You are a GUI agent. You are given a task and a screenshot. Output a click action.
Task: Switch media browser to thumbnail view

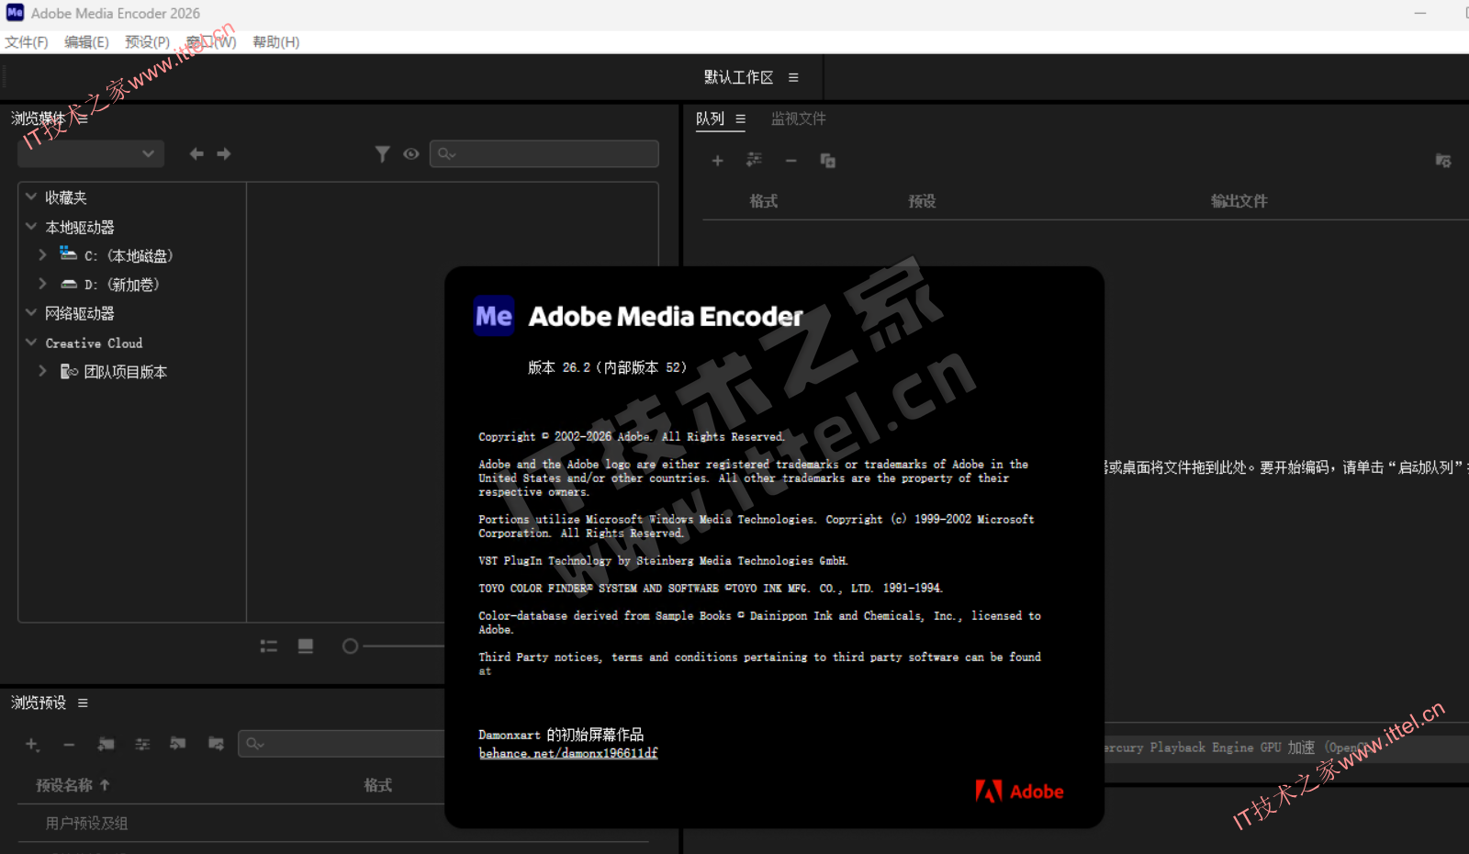[x=306, y=646]
